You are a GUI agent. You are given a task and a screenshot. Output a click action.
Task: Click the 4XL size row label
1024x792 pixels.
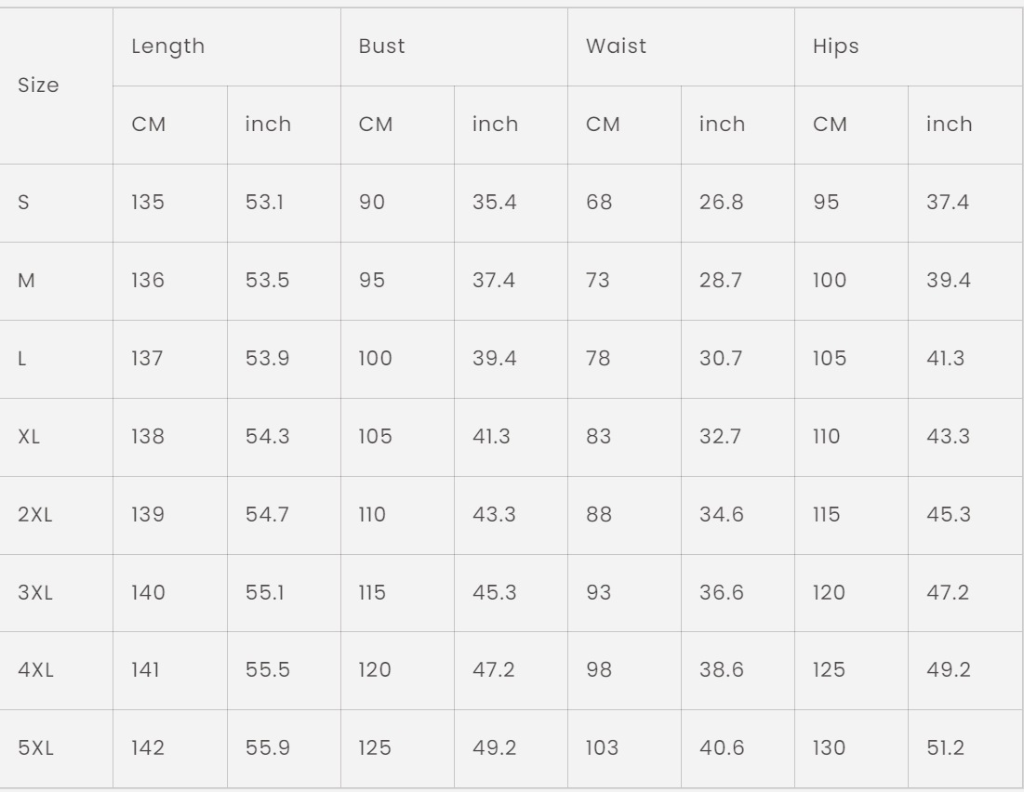[35, 670]
